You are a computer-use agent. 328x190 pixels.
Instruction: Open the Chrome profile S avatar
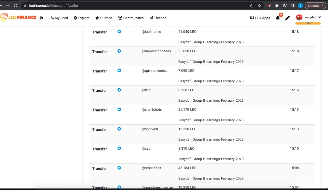click(x=300, y=6)
